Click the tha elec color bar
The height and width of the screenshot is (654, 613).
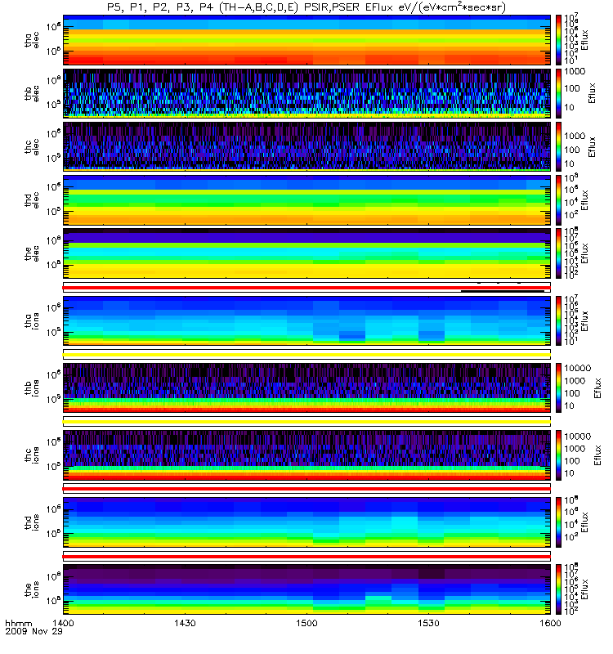(x=559, y=40)
